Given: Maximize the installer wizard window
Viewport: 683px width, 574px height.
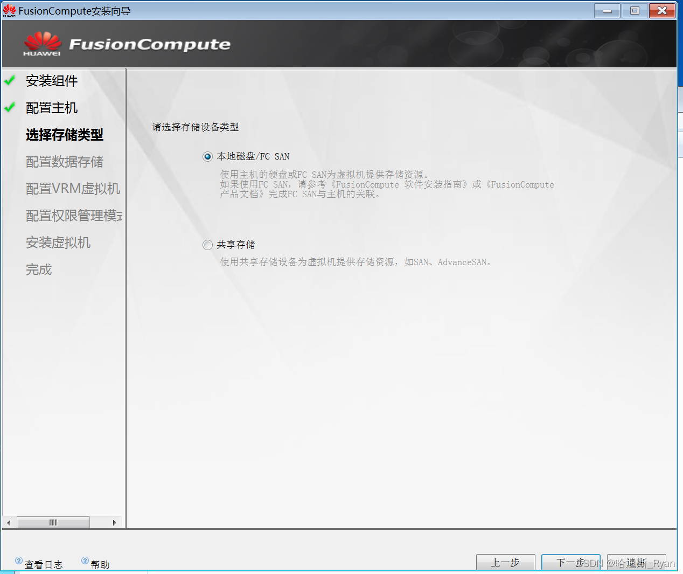Looking at the screenshot, I should click(x=635, y=11).
